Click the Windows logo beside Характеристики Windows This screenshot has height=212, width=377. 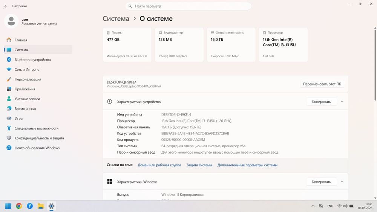[x=110, y=181]
